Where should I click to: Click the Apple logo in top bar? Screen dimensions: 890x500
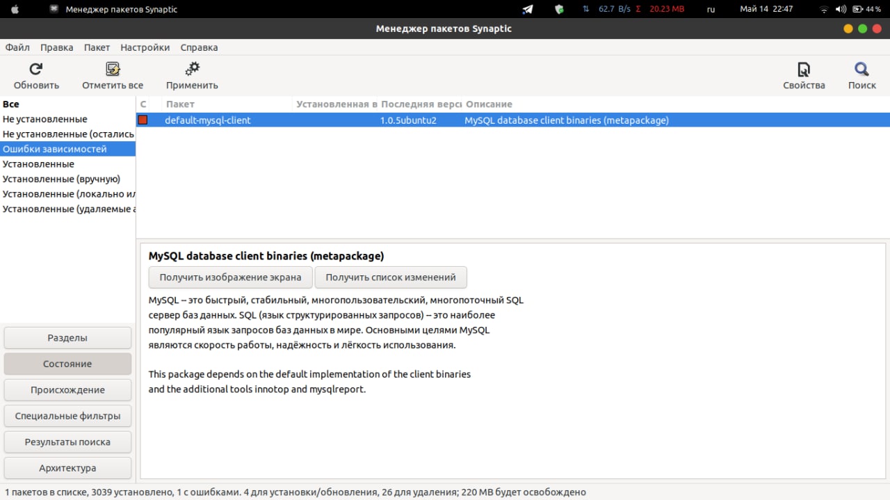[15, 9]
